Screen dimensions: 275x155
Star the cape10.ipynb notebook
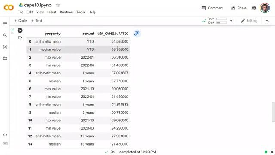pyautogui.click(x=58, y=5)
